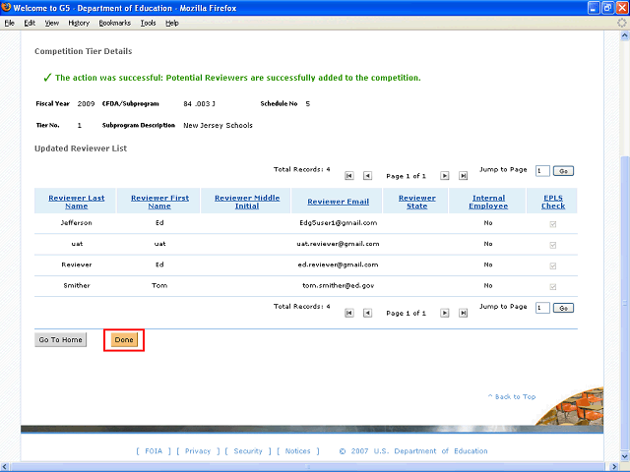The image size is (630, 472).
Task: Select the uat.reviewer@gmail.com email cell
Action: pyautogui.click(x=338, y=244)
